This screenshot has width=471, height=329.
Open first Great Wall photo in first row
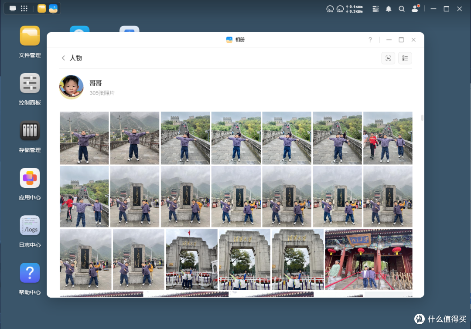[x=84, y=138]
